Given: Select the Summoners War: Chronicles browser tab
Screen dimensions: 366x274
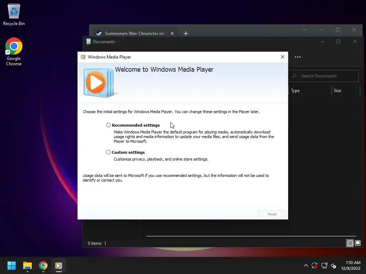Looking at the screenshot, I should tap(135, 33).
